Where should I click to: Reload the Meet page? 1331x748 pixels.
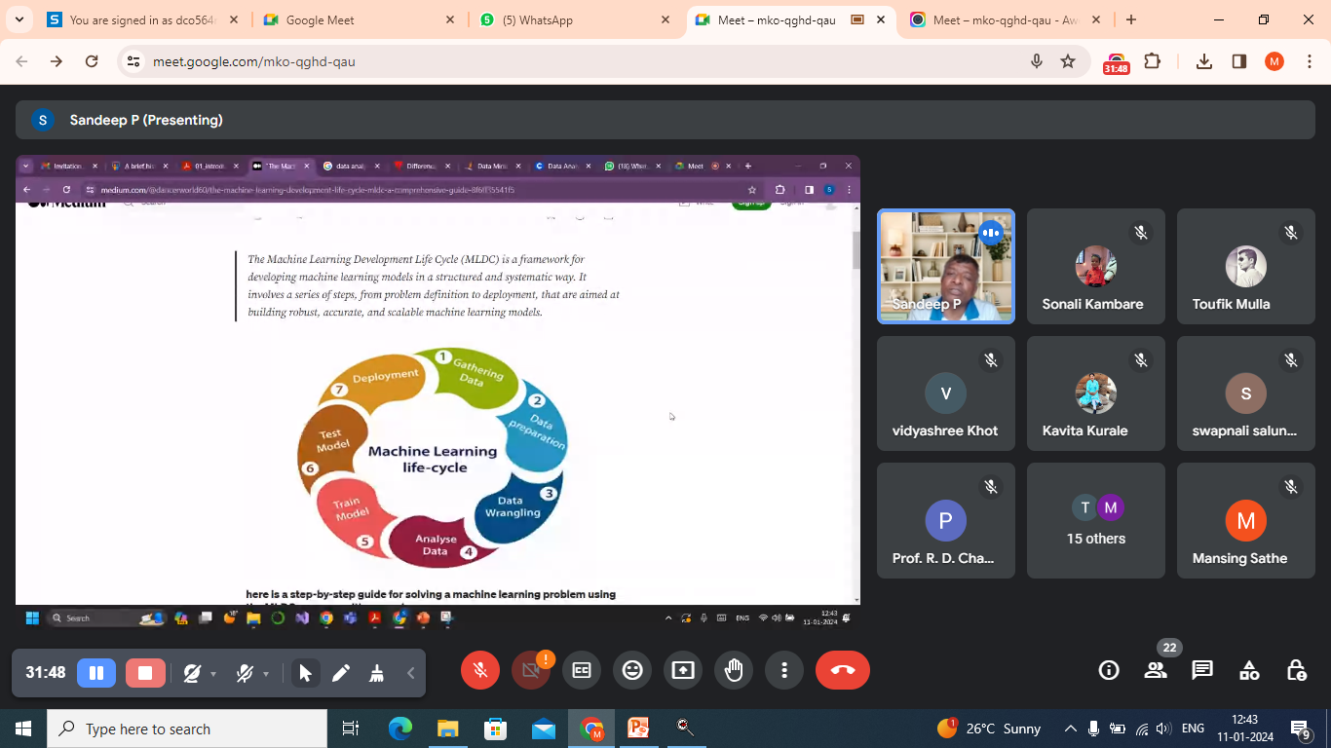tap(92, 61)
